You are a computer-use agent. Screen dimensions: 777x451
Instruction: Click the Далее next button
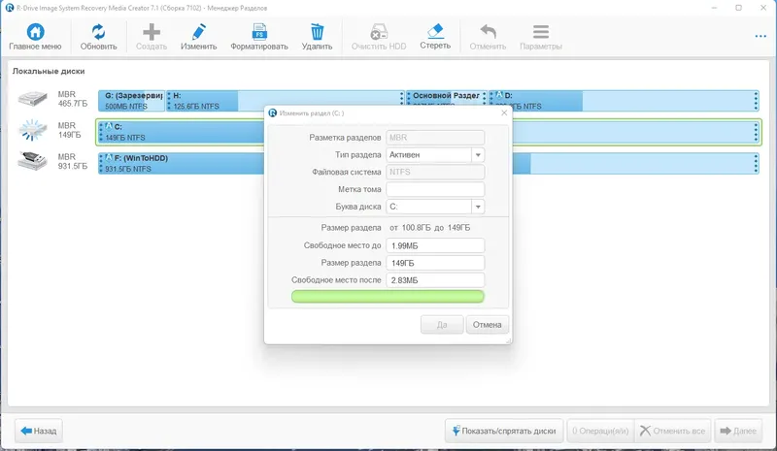[x=738, y=431]
